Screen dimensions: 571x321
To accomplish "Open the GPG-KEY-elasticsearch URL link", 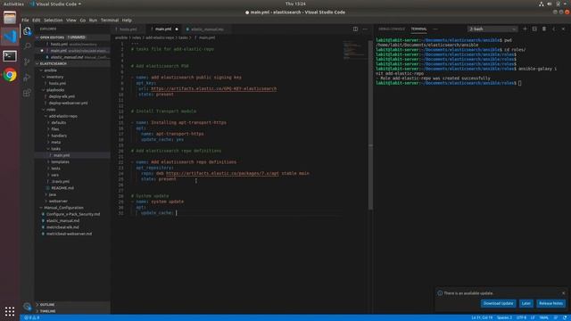I will (214, 89).
